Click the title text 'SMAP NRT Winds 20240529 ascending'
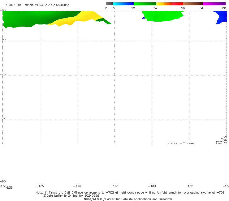 (x=38, y=5)
